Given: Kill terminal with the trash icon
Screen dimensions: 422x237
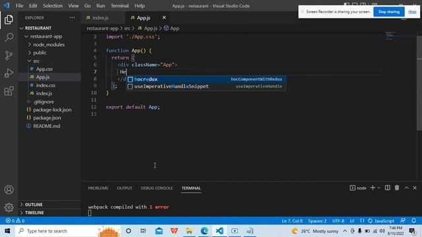Looking at the screenshot, I should 397,188.
